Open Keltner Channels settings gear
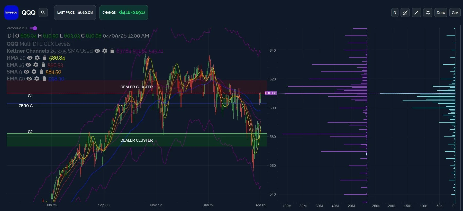Viewport: 463px width, 211px height. point(105,51)
